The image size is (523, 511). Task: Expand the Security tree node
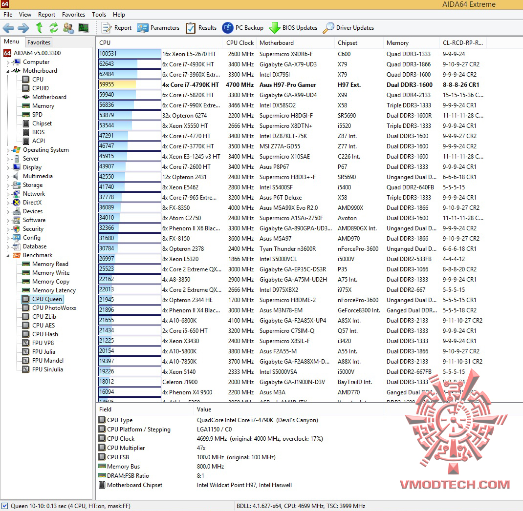coord(8,229)
